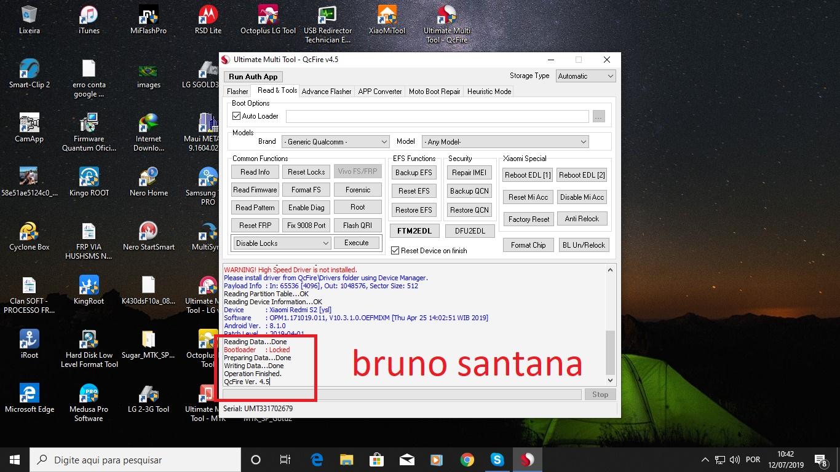Image resolution: width=840 pixels, height=472 pixels.
Task: Open File Explorer from the taskbar
Action: [x=347, y=460]
